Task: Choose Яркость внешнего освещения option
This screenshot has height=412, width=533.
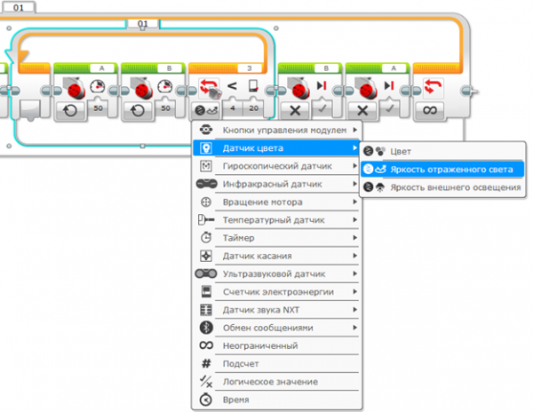Action: pyautogui.click(x=442, y=187)
